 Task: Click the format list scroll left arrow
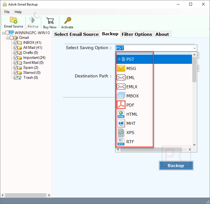pyautogui.click(x=118, y=150)
